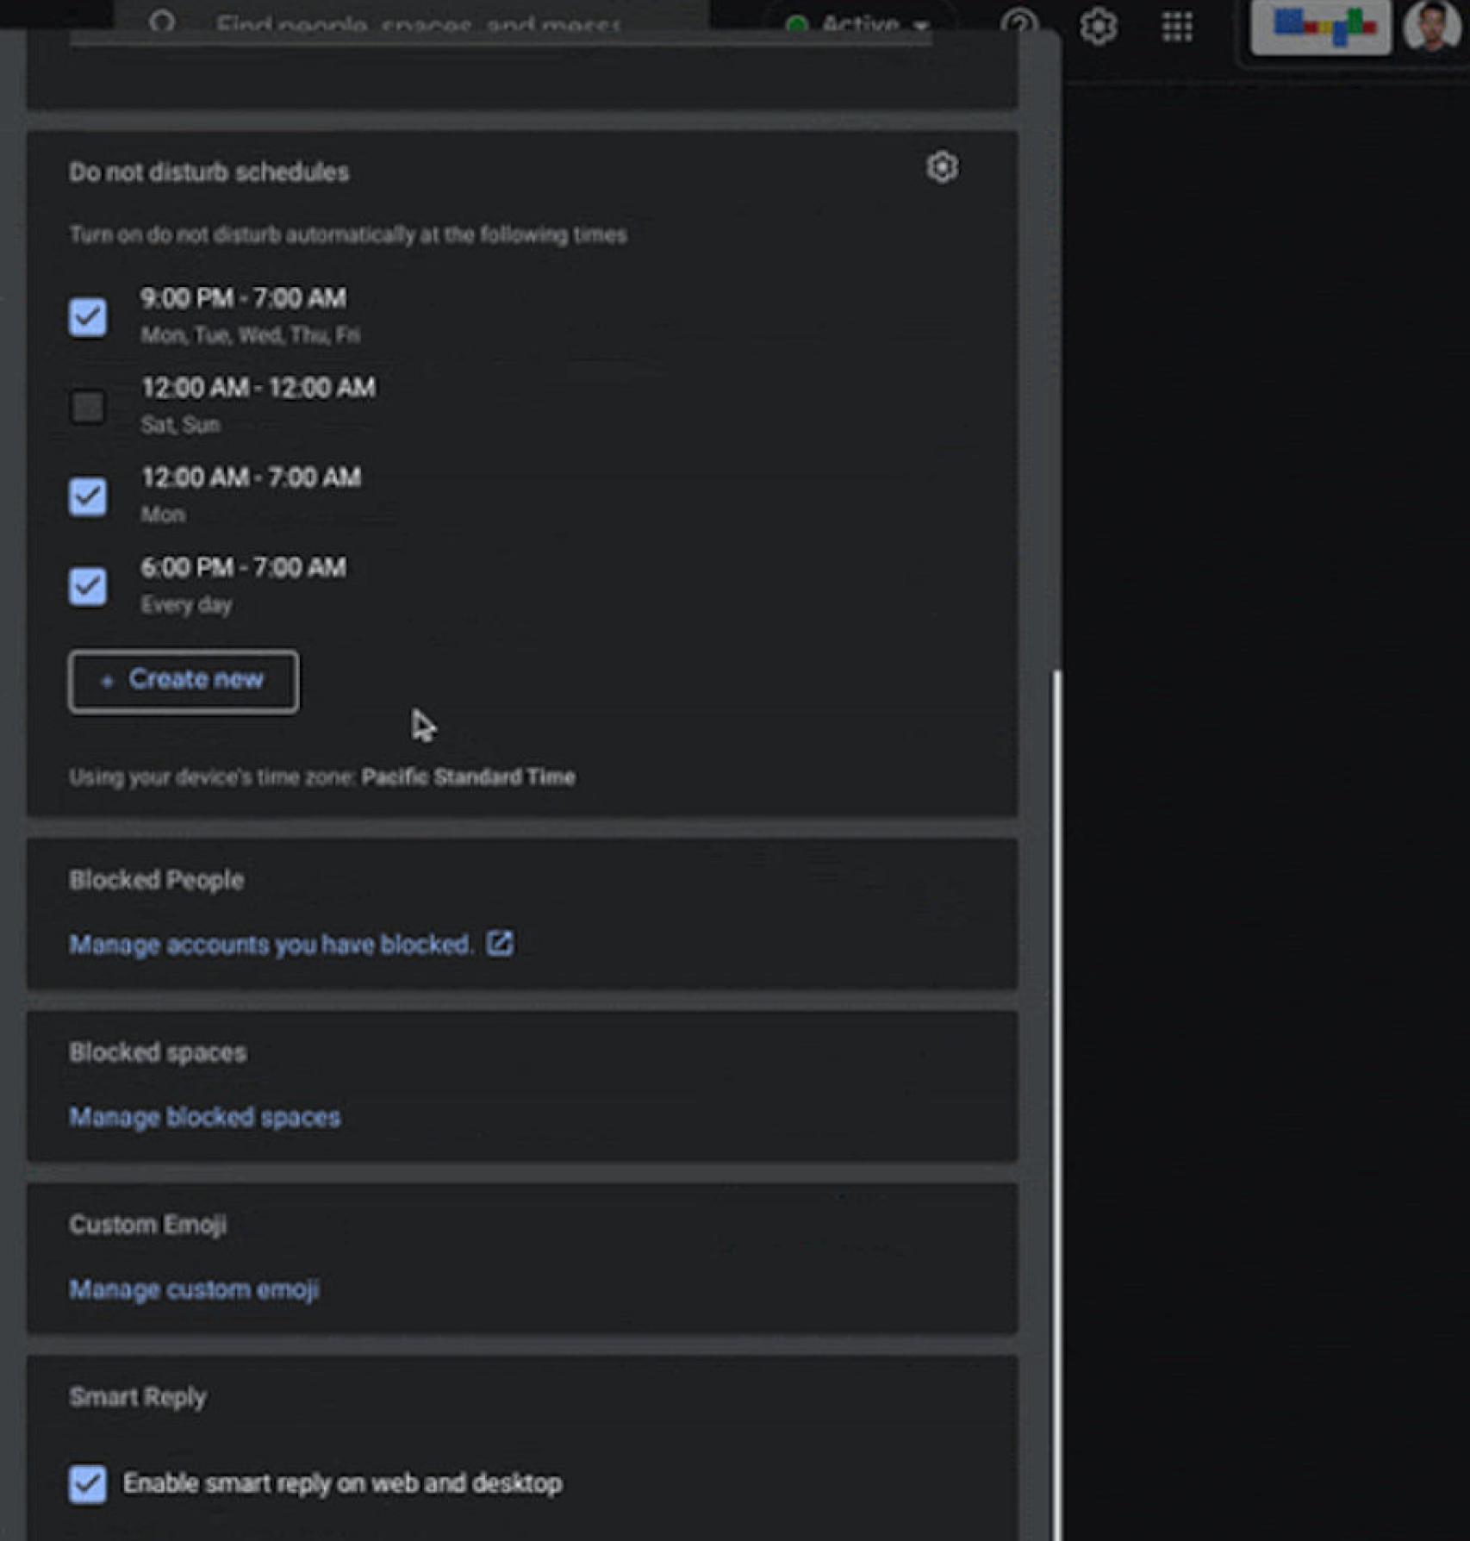Open Manage blocked spaces
This screenshot has width=1470, height=1541.
click(205, 1116)
